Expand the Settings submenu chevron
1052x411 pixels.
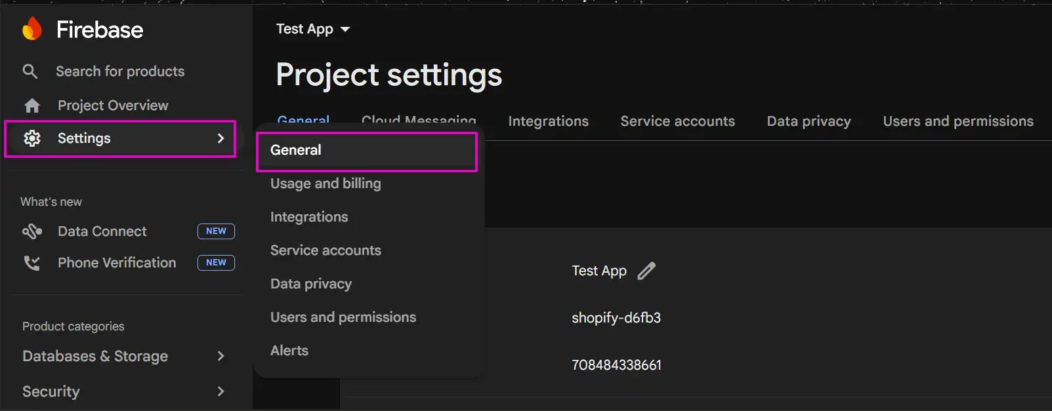pyautogui.click(x=221, y=138)
